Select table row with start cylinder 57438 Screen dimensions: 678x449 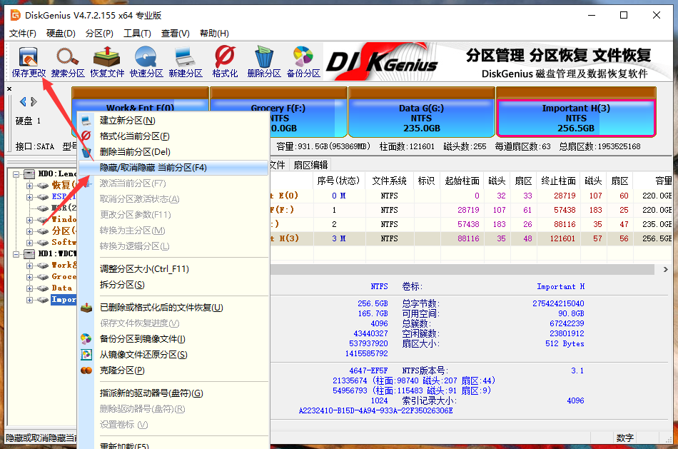[471, 224]
